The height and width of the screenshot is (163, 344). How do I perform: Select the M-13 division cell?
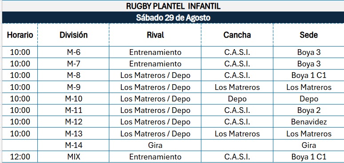[x=73, y=133]
